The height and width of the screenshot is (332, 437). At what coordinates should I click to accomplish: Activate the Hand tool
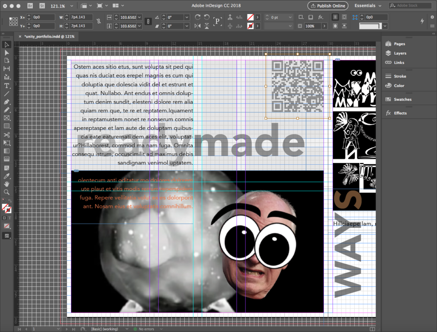(x=7, y=184)
